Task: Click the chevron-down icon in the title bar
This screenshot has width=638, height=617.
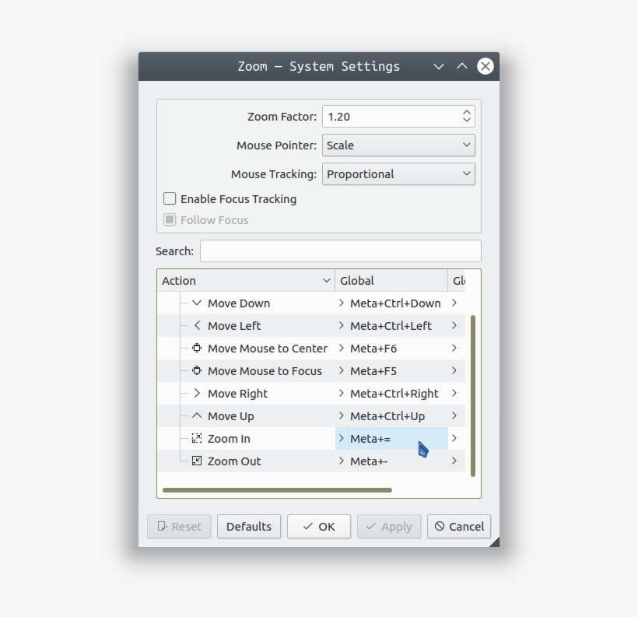Action: tap(439, 66)
